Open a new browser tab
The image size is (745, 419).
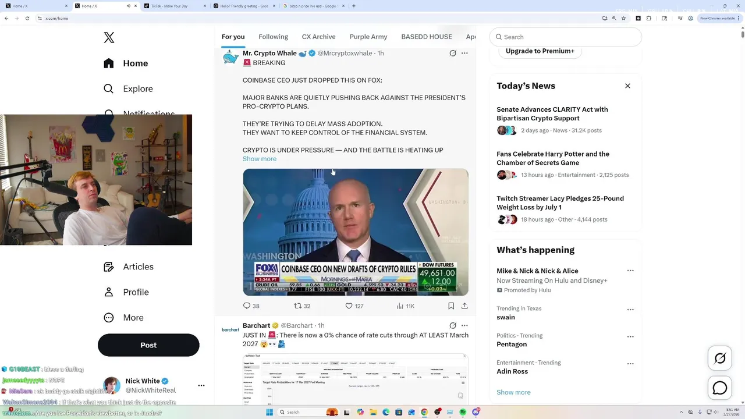(354, 6)
